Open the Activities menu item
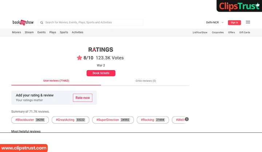Screen dimensions: 262x152 point(78,32)
